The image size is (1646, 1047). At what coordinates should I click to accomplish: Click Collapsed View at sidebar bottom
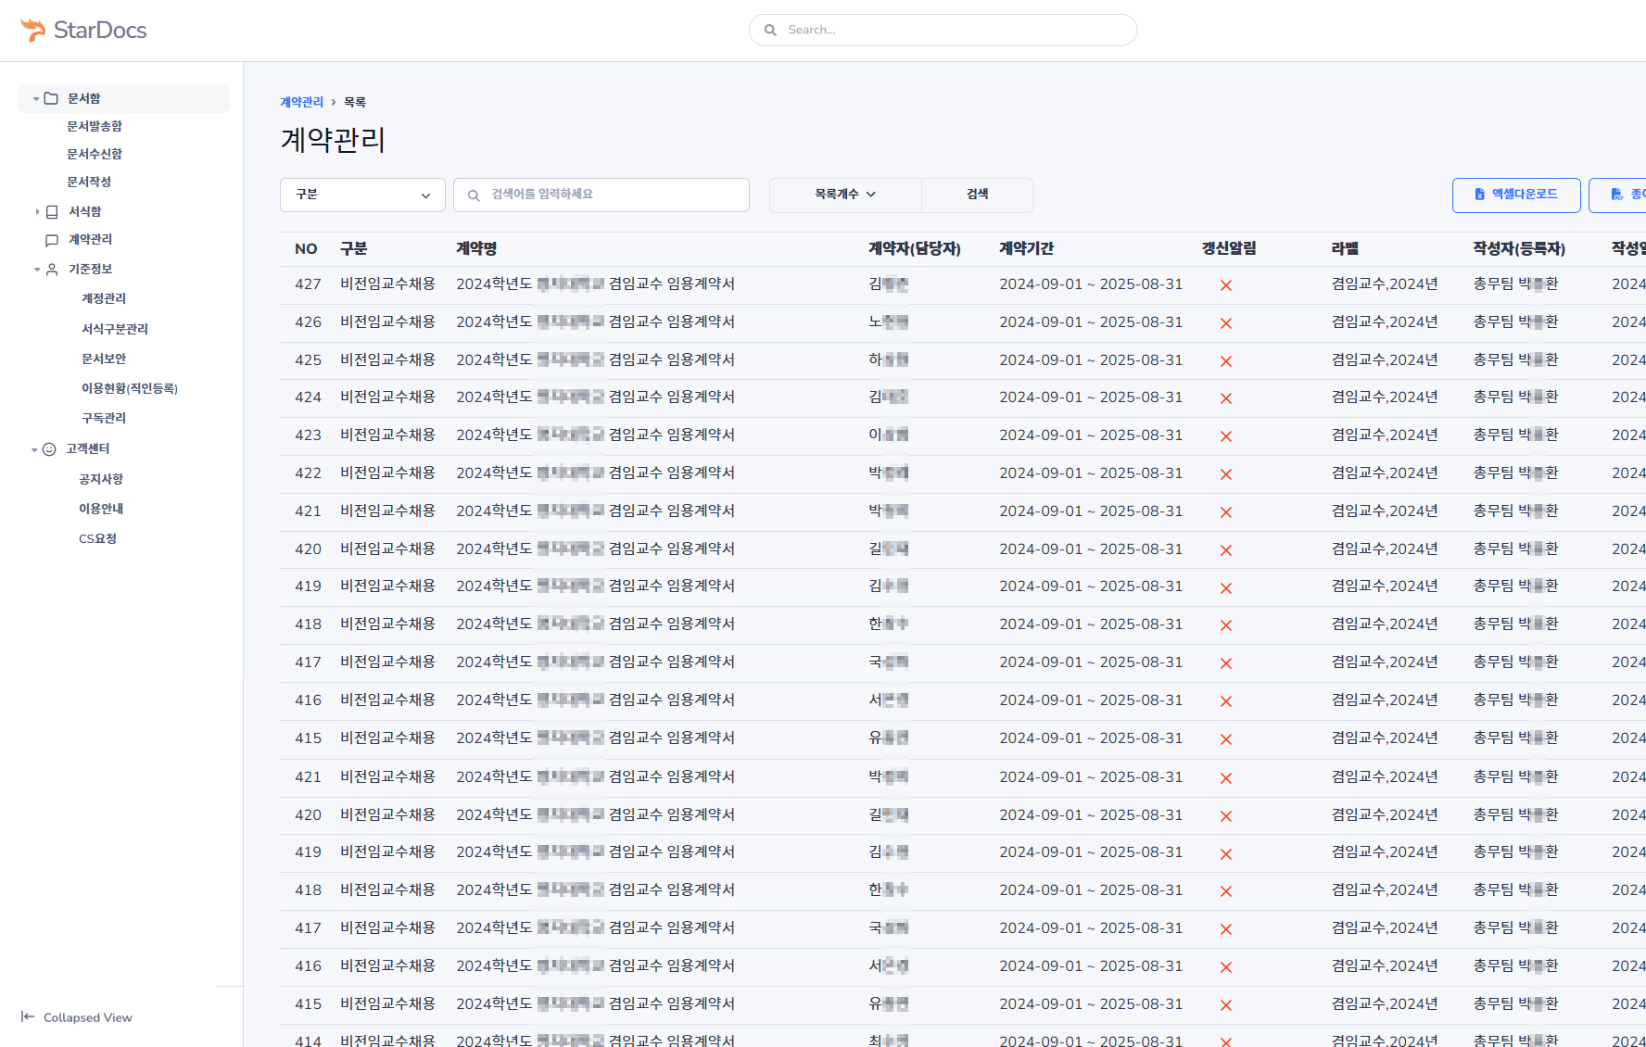[x=77, y=1017]
